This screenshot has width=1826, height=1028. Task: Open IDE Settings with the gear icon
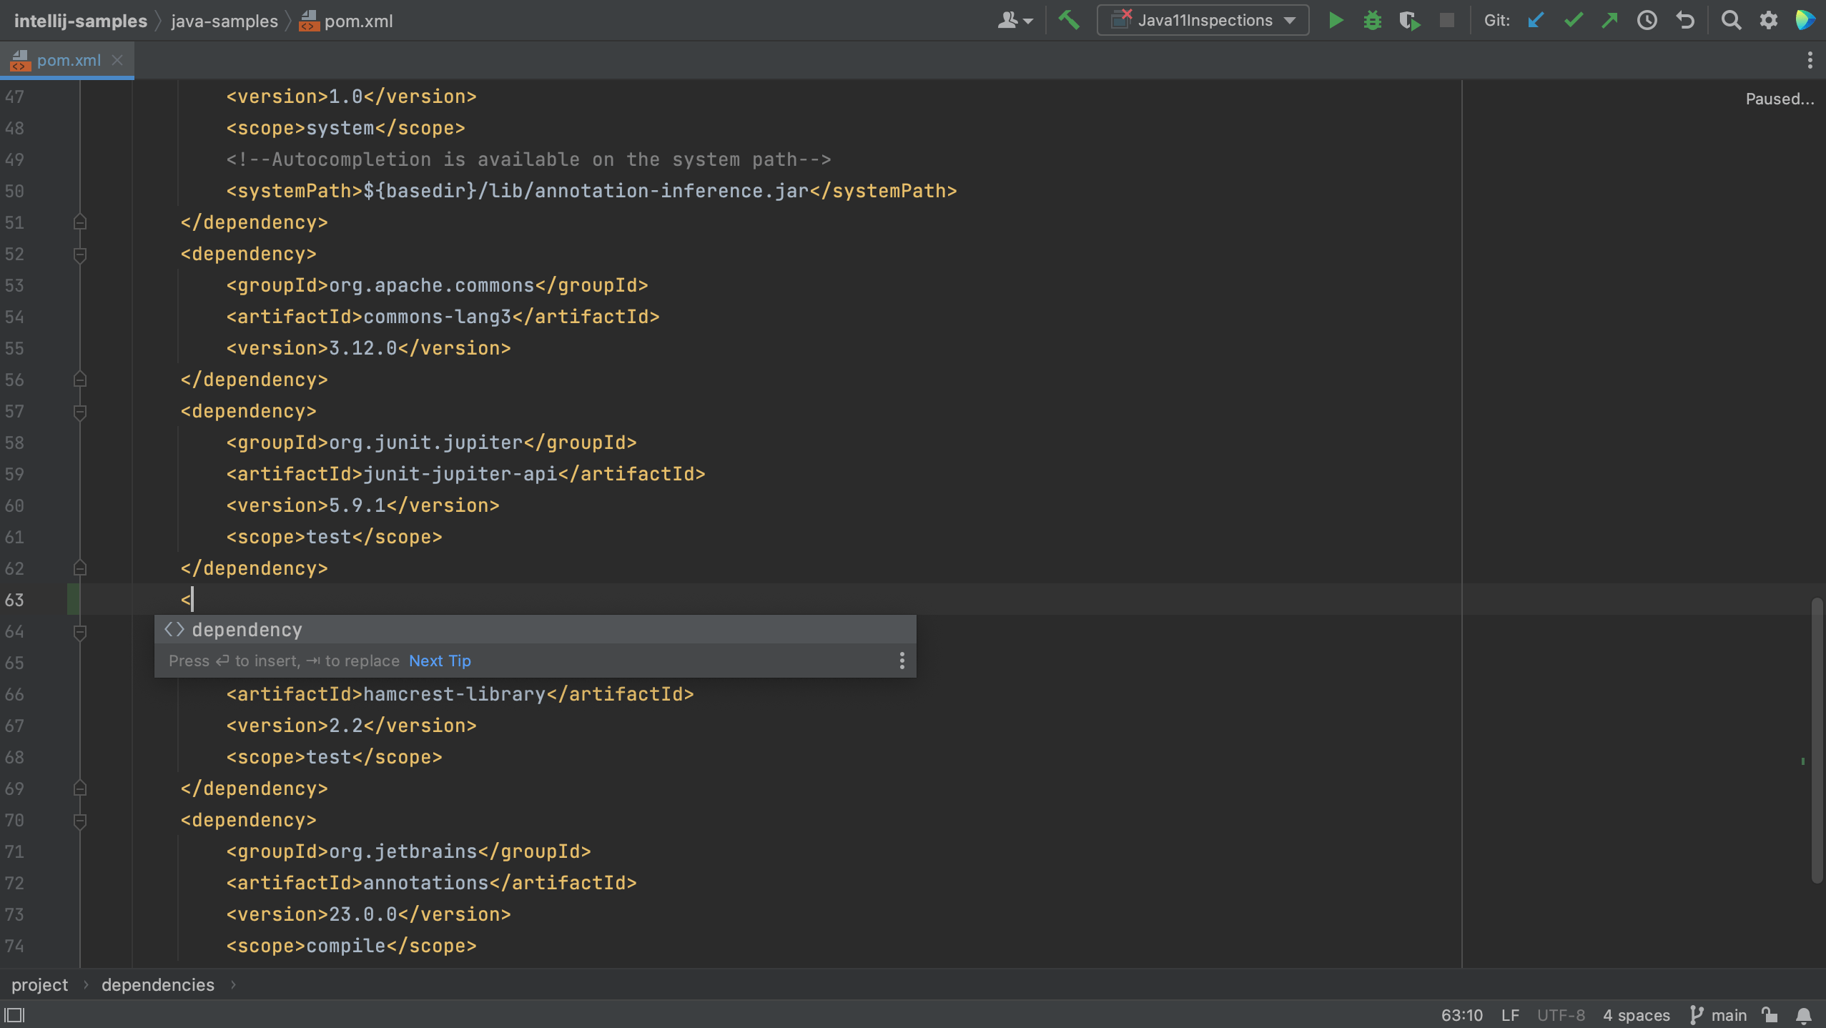point(1769,20)
